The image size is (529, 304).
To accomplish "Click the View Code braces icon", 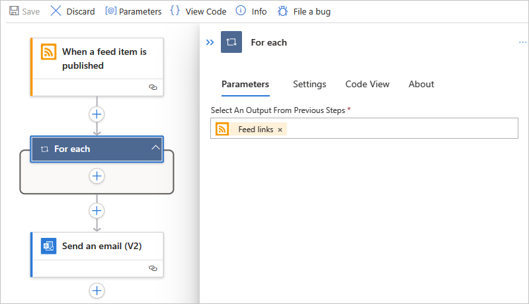I will pos(175,11).
